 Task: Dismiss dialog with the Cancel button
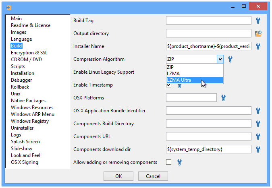[x=153, y=176]
